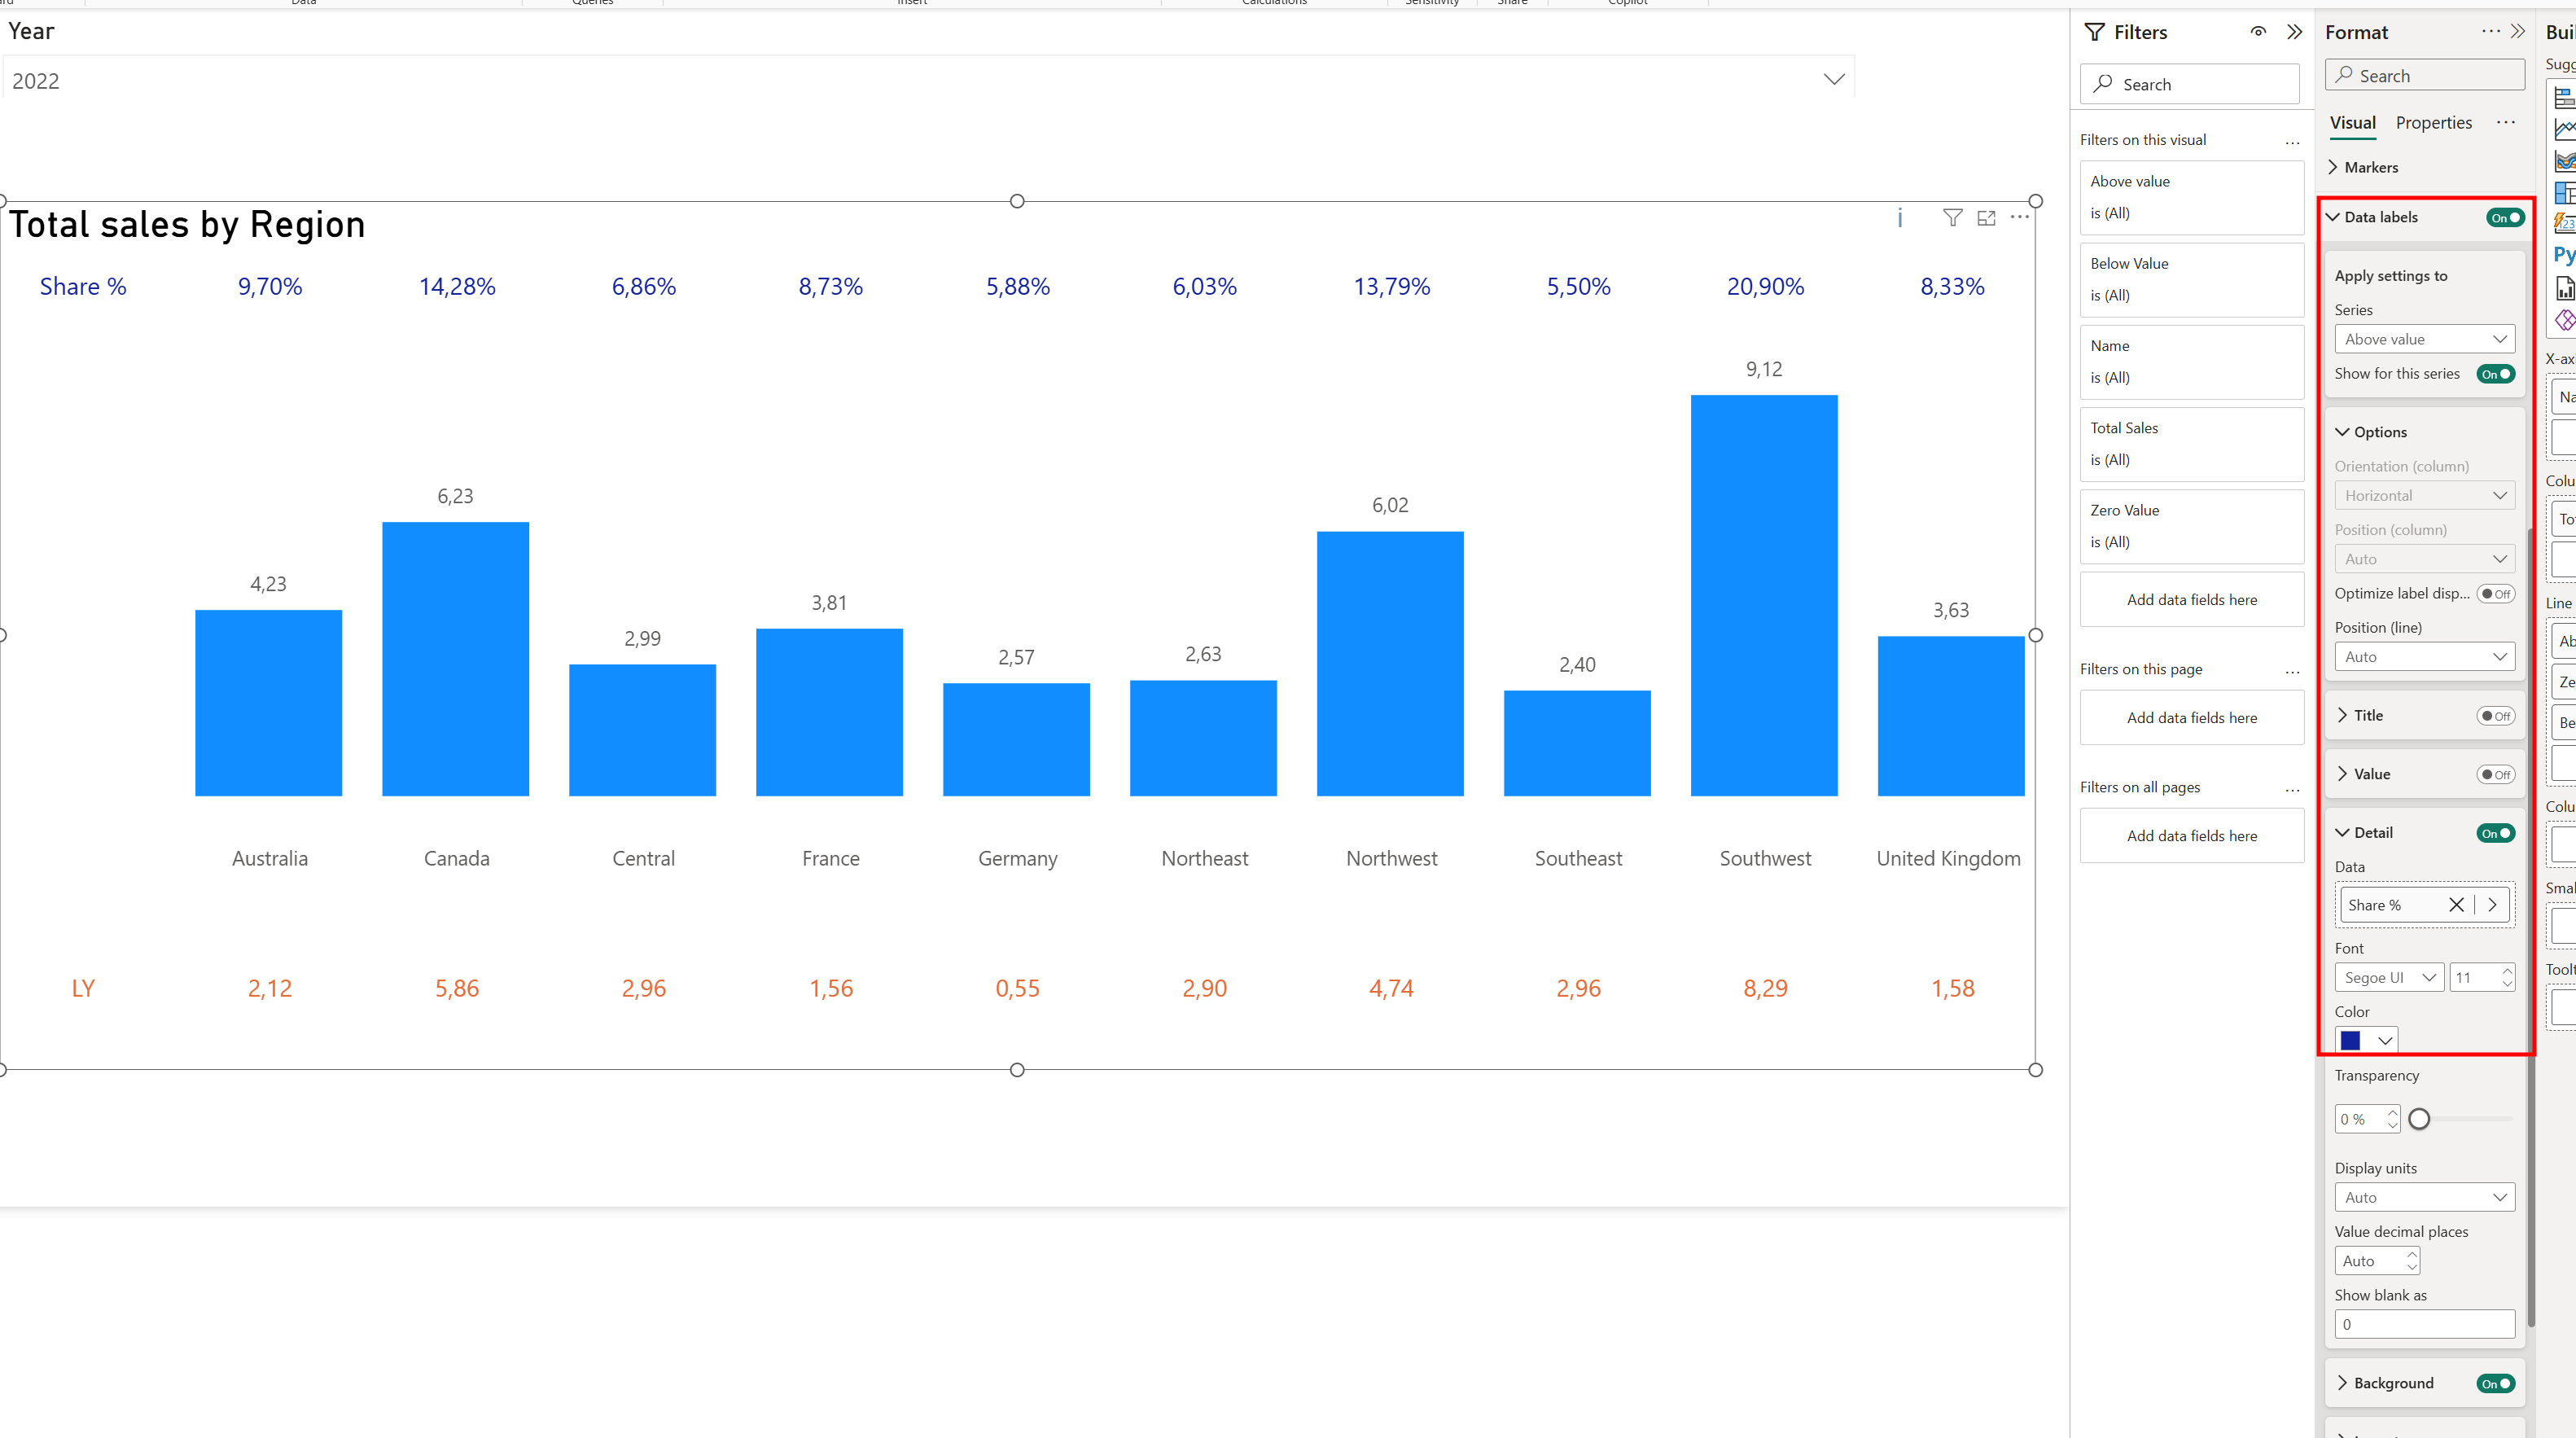2576x1438 pixels.
Task: Open the Segoe UI font dropdown
Action: tap(2389, 978)
